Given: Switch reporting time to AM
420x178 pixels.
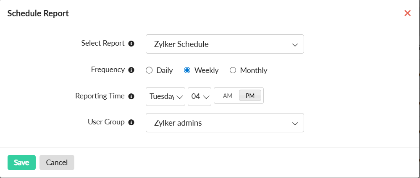Looking at the screenshot, I should [x=228, y=96].
